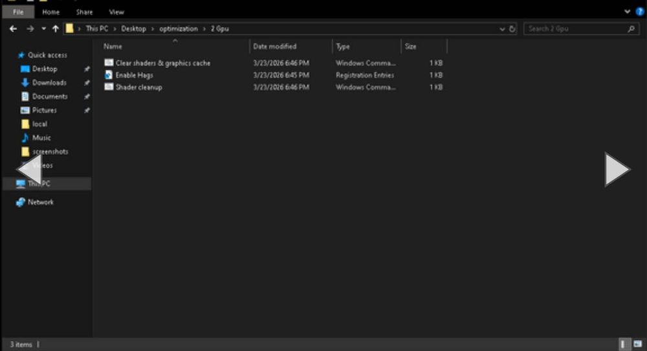Switch to the Home ribbon tab
This screenshot has height=351, width=647.
(x=50, y=12)
